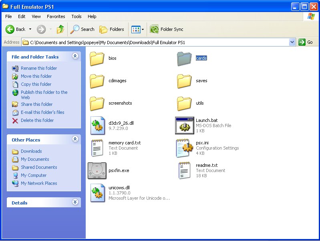Click the memory card.txt file name
This screenshot has width=320, height=241.
click(x=125, y=143)
